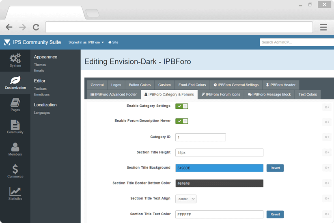The image size is (334, 223).
Task: Go forward in the browser
Action: [x=22, y=27]
